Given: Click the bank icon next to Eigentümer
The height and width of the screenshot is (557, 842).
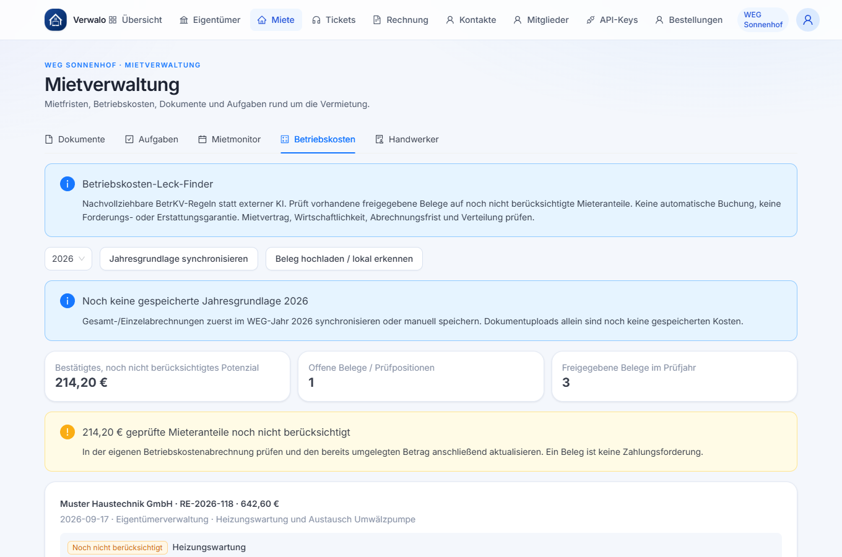Looking at the screenshot, I should (184, 20).
